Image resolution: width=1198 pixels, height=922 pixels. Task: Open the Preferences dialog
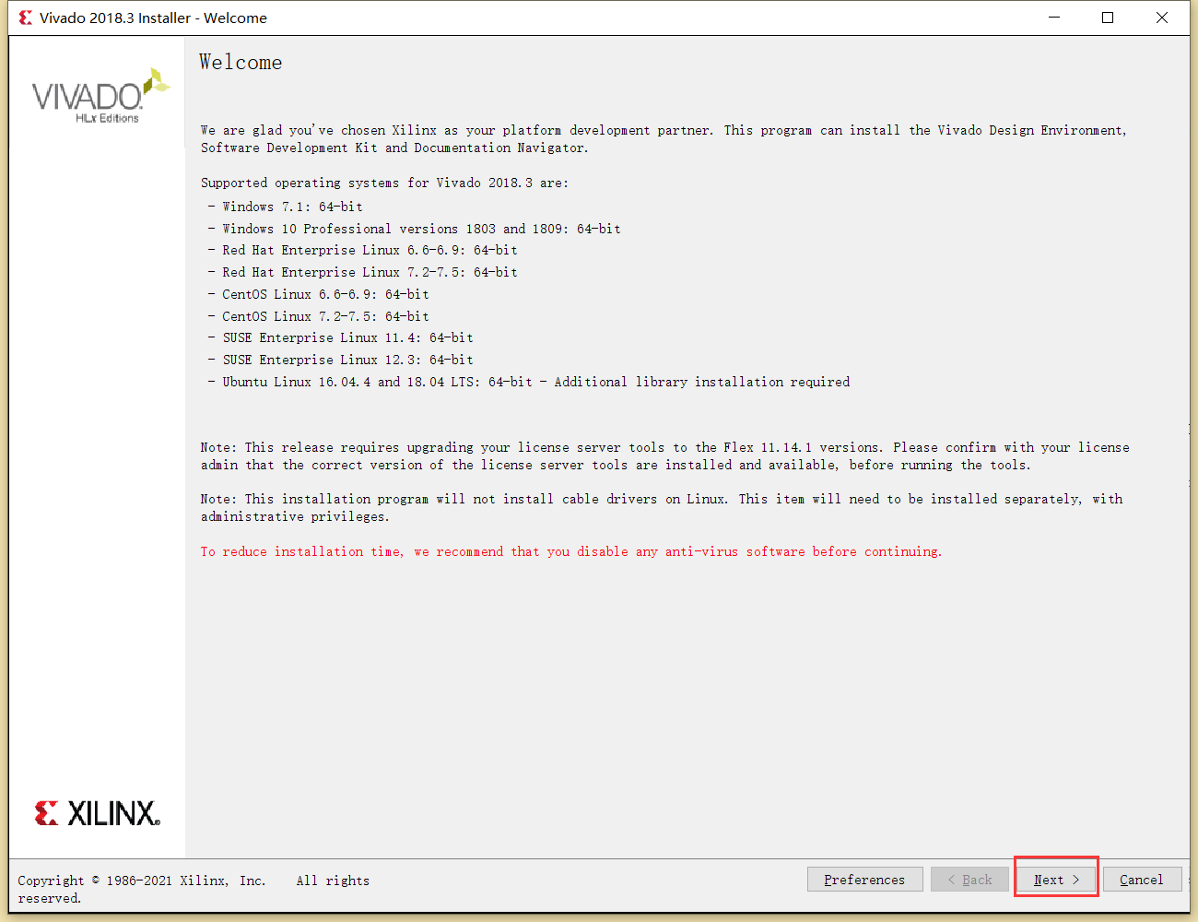point(864,880)
